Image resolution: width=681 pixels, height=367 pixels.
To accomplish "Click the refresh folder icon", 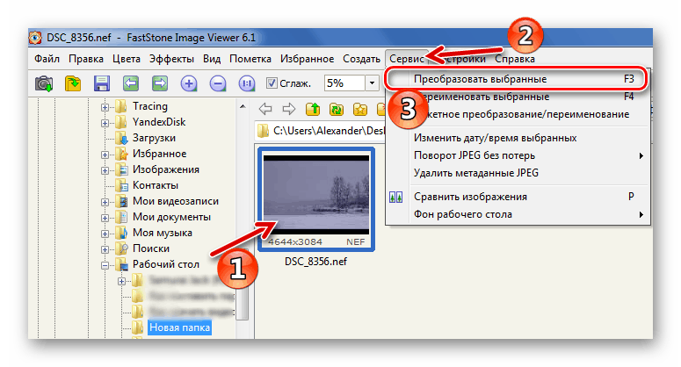I will pyautogui.click(x=337, y=109).
